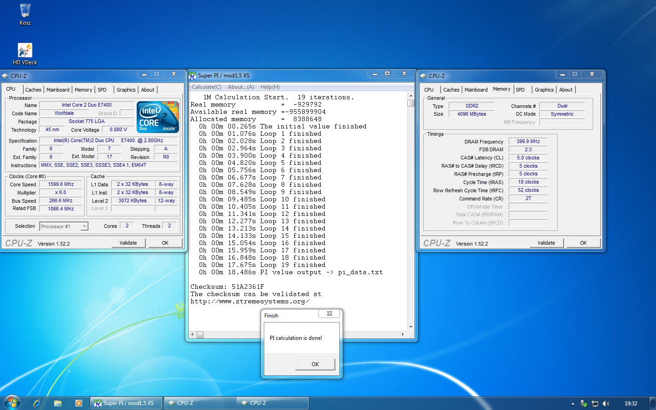Click the Windows Start orb
Image resolution: width=656 pixels, height=410 pixels.
12,403
